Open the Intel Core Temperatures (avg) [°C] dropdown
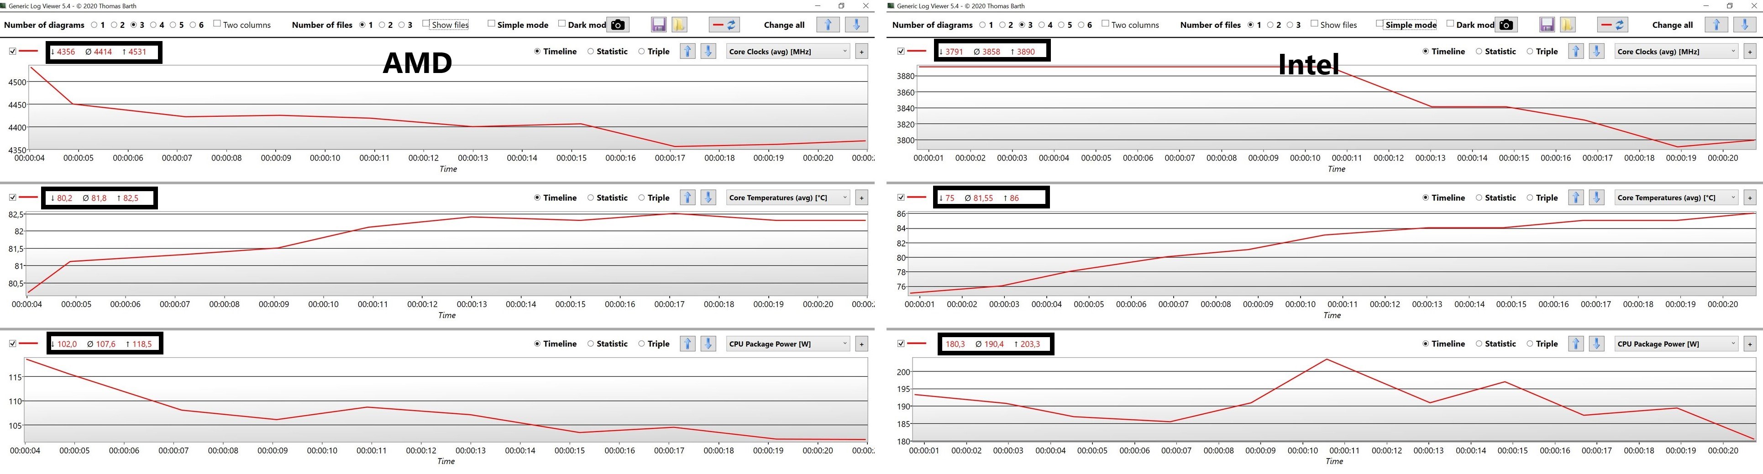This screenshot has width=1763, height=474. click(1677, 198)
